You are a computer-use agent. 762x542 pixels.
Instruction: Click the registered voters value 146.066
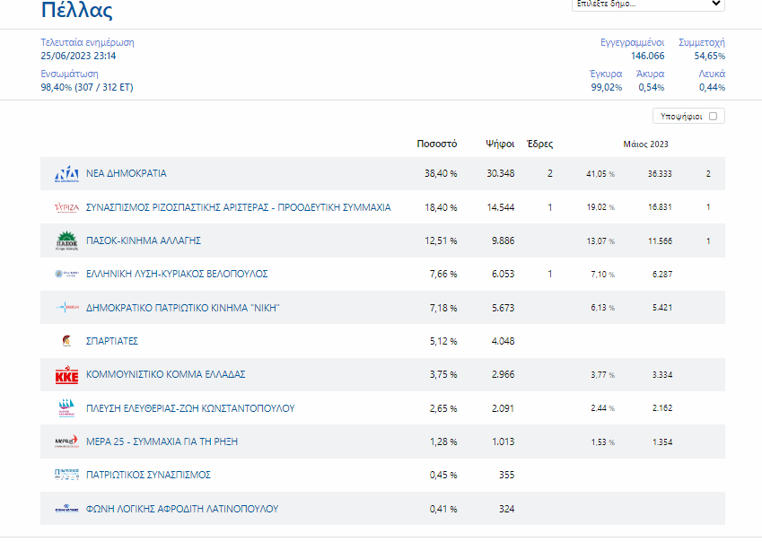647,56
